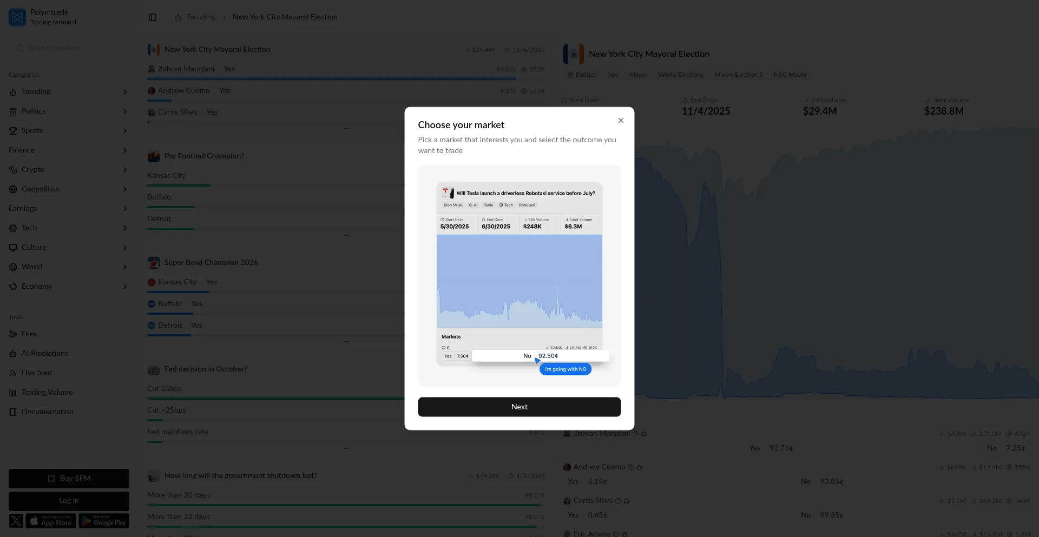The width and height of the screenshot is (1039, 537).
Task: Close the Choose your market dialog
Action: [621, 121]
